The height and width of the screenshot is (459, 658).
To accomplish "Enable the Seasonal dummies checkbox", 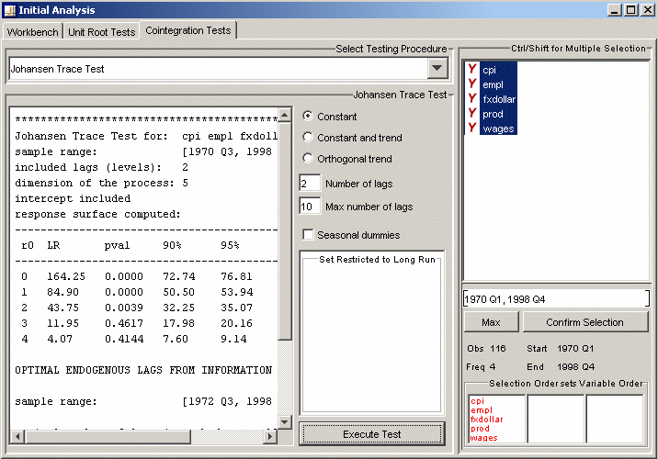I will point(308,235).
